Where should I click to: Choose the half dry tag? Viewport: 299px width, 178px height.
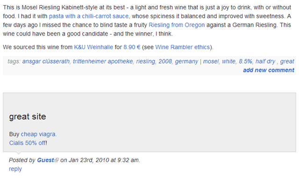(265, 61)
